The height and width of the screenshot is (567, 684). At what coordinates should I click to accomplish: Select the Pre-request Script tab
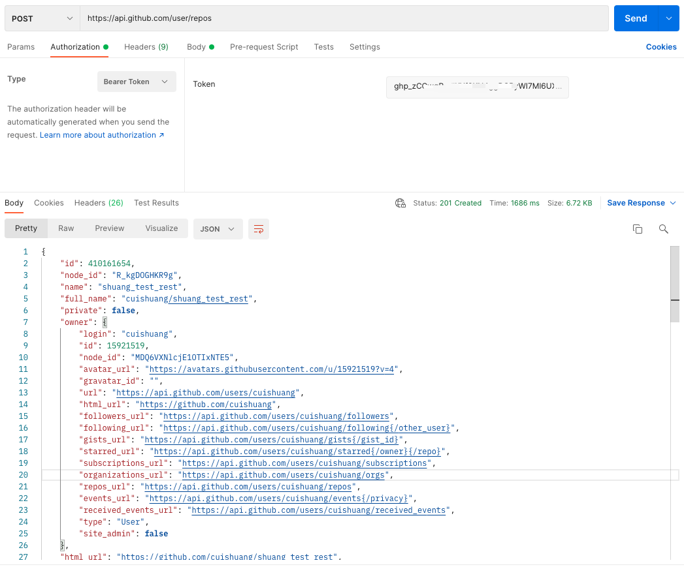tap(264, 47)
